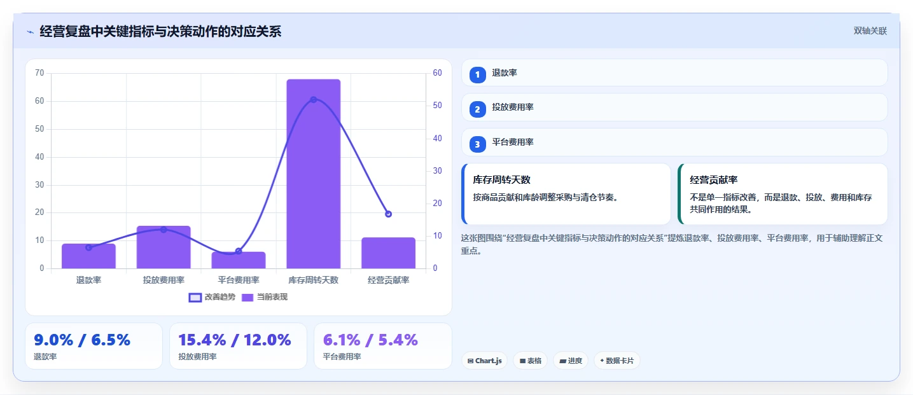Click the x-axis label 退款率
913x395 pixels.
[88, 280]
